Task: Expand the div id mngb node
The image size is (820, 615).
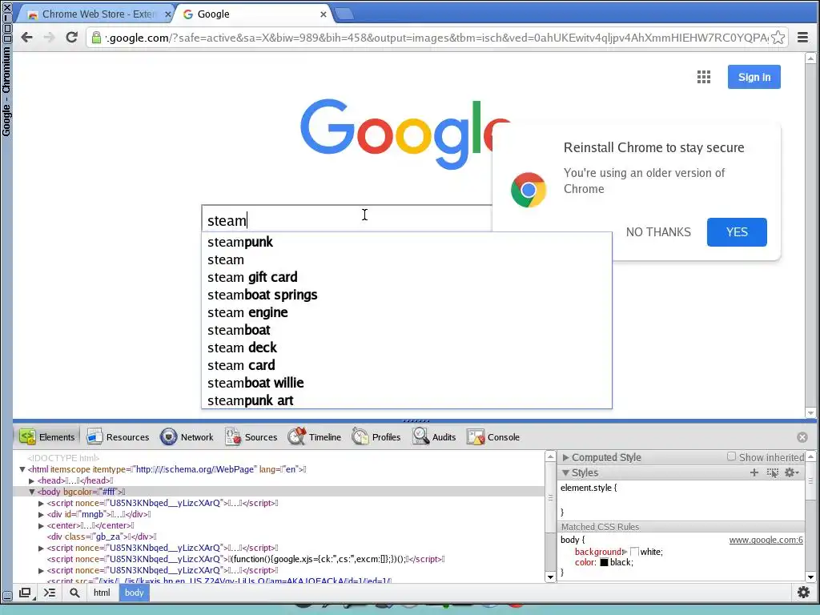Action: 41,514
